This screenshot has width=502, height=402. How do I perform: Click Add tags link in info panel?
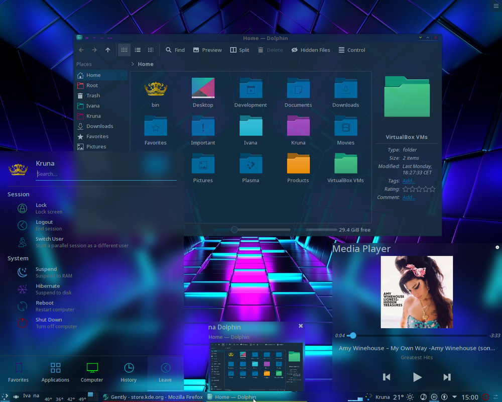409,181
